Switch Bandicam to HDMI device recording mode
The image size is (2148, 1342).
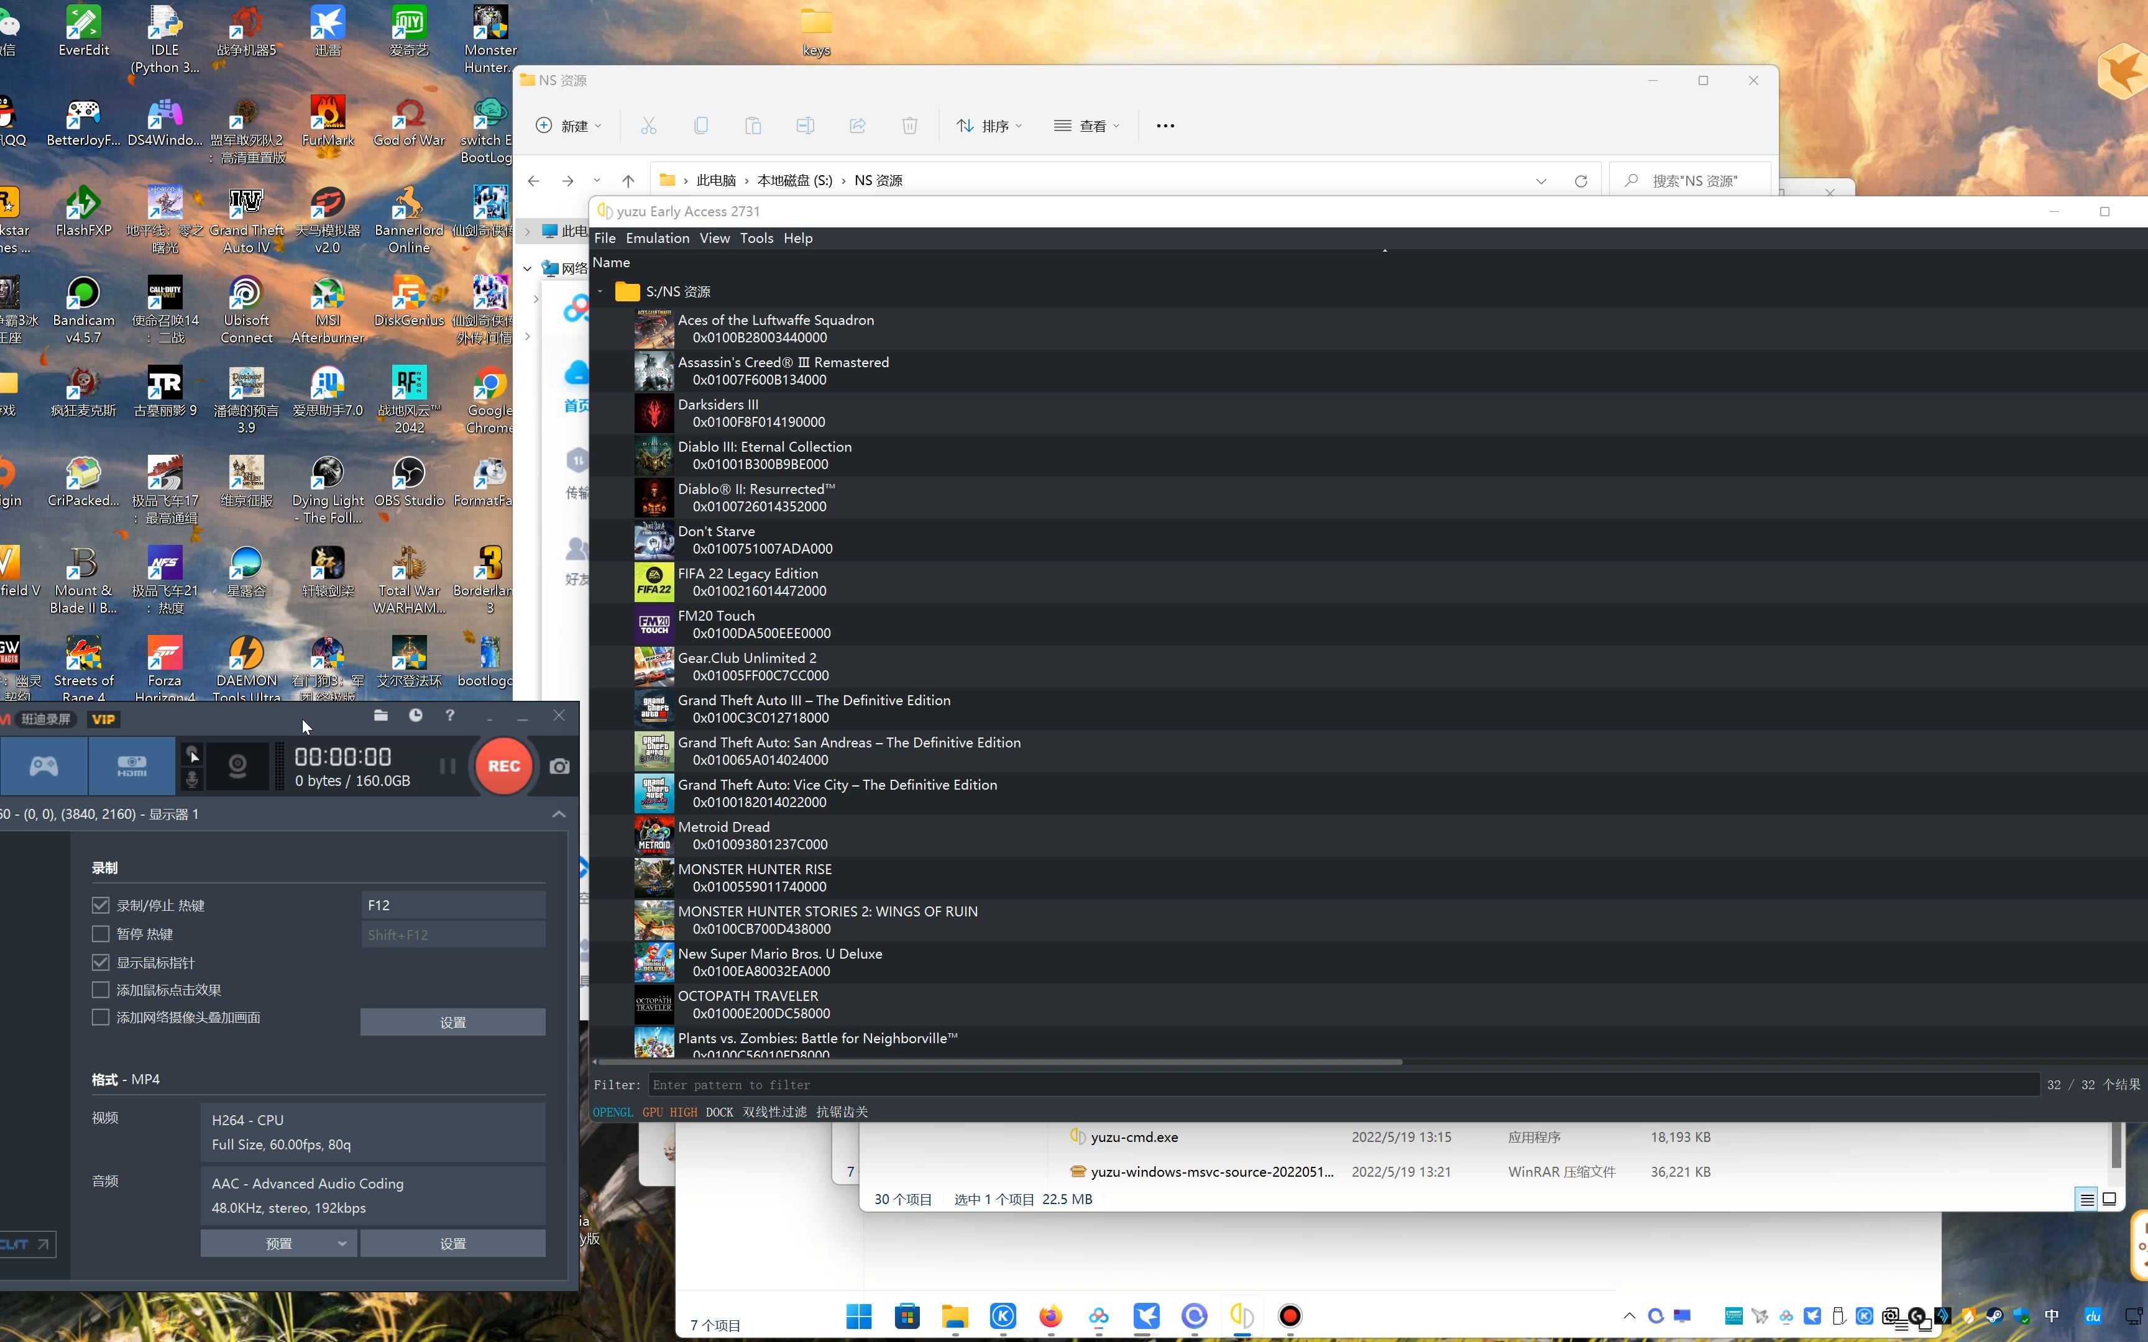coord(131,766)
